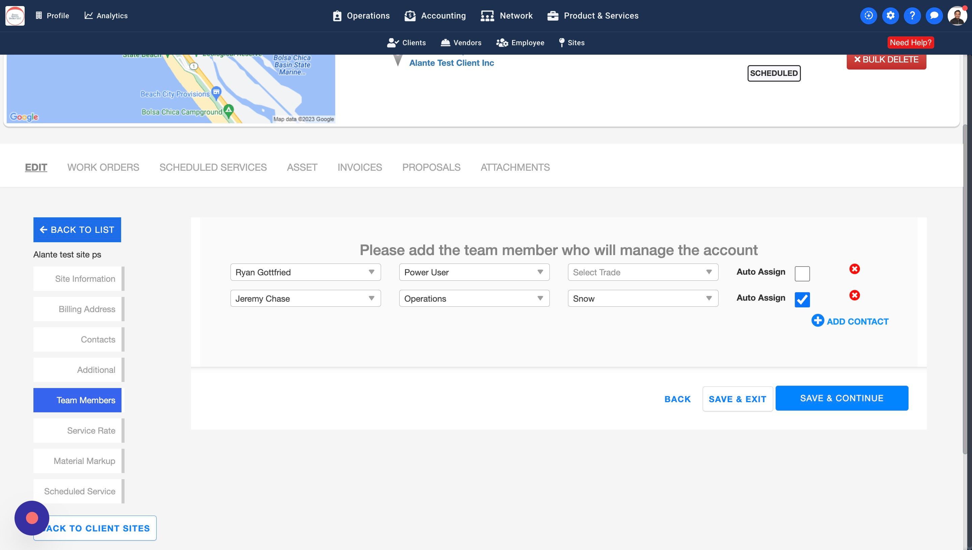The width and height of the screenshot is (972, 550).
Task: Click the red record circle widget
Action: (32, 518)
